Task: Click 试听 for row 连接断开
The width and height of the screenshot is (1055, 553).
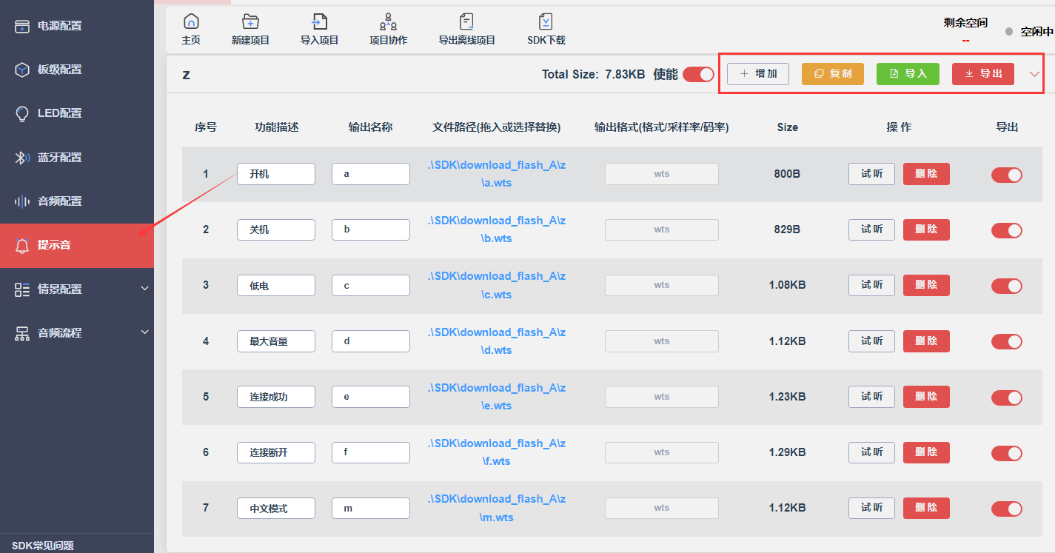Action: click(871, 452)
